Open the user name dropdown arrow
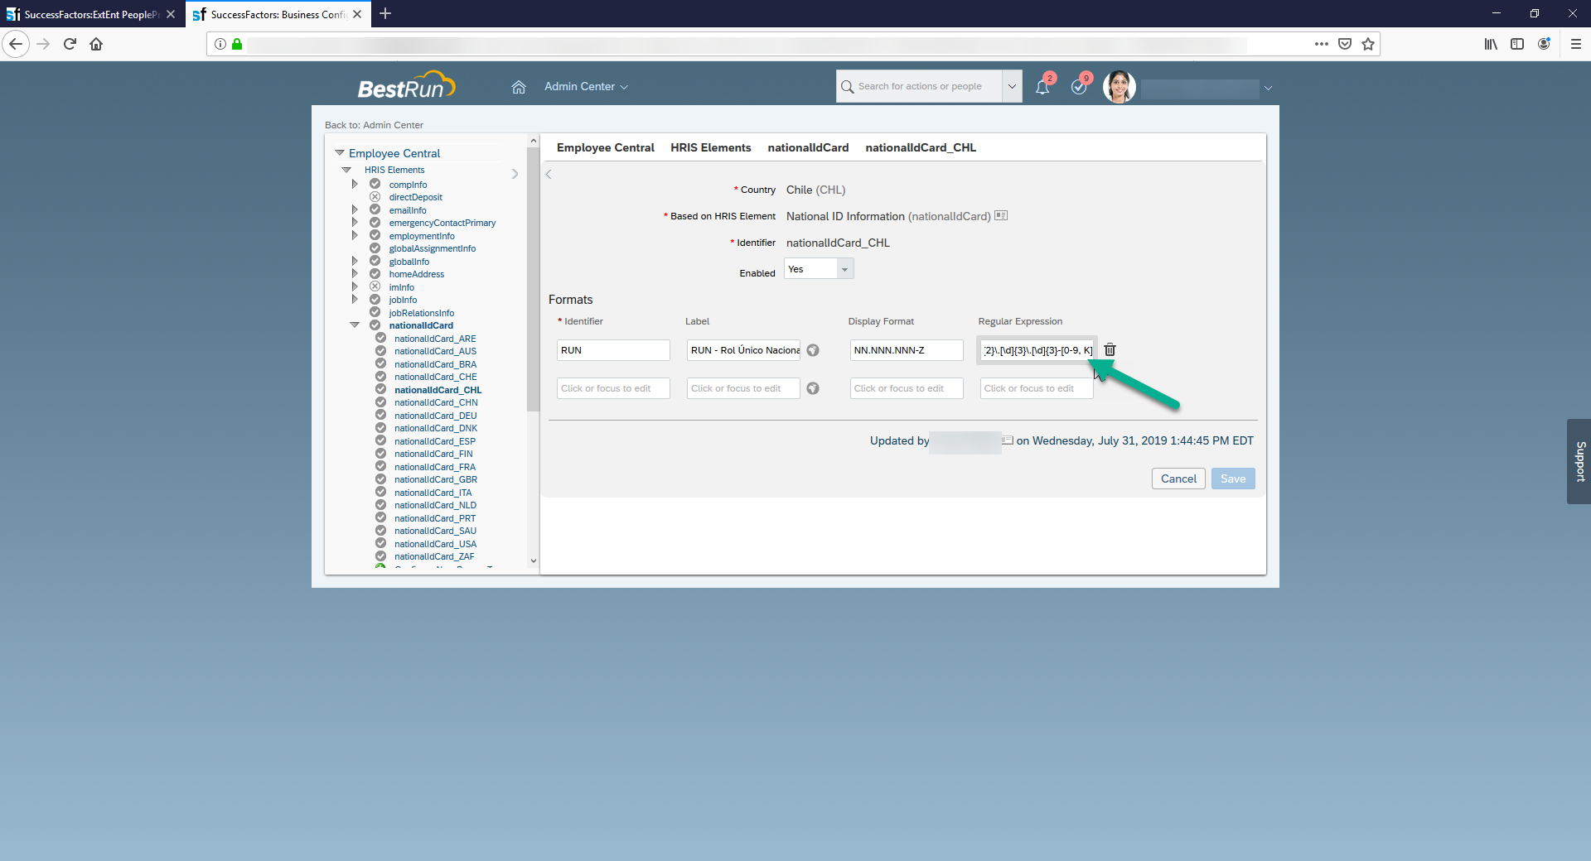This screenshot has height=861, width=1591. pos(1268,88)
